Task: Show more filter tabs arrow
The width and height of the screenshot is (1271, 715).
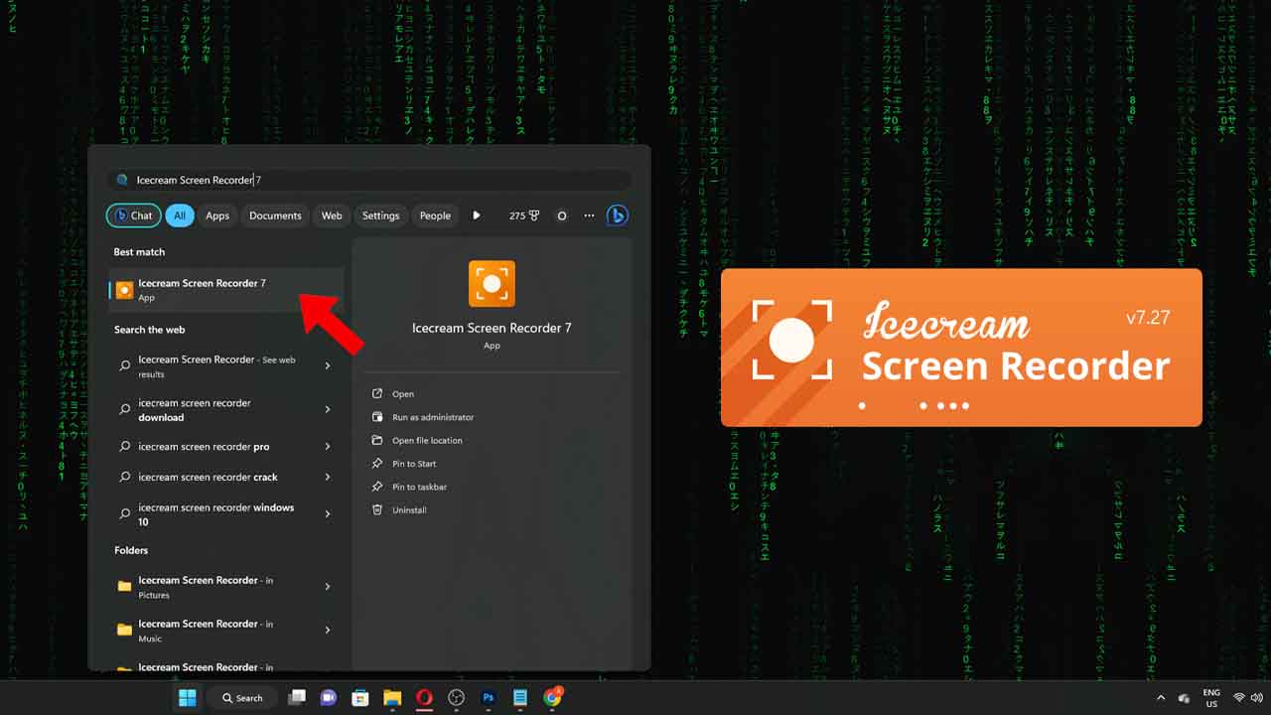Action: (477, 215)
